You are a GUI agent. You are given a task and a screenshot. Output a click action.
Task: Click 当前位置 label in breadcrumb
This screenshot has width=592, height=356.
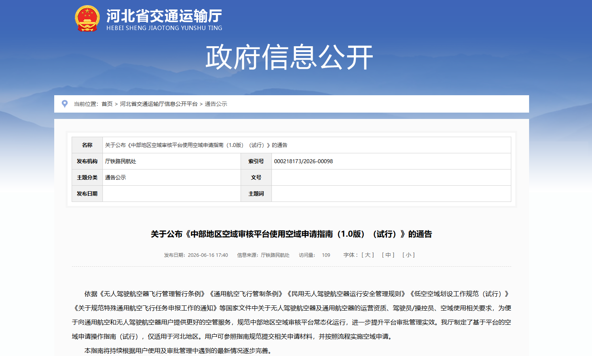[x=86, y=104]
